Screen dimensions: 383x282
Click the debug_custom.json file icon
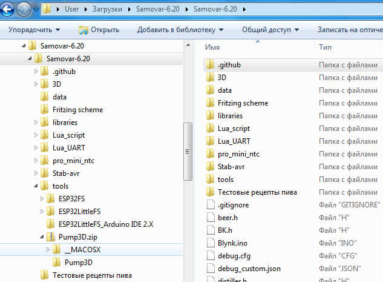pos(211,268)
